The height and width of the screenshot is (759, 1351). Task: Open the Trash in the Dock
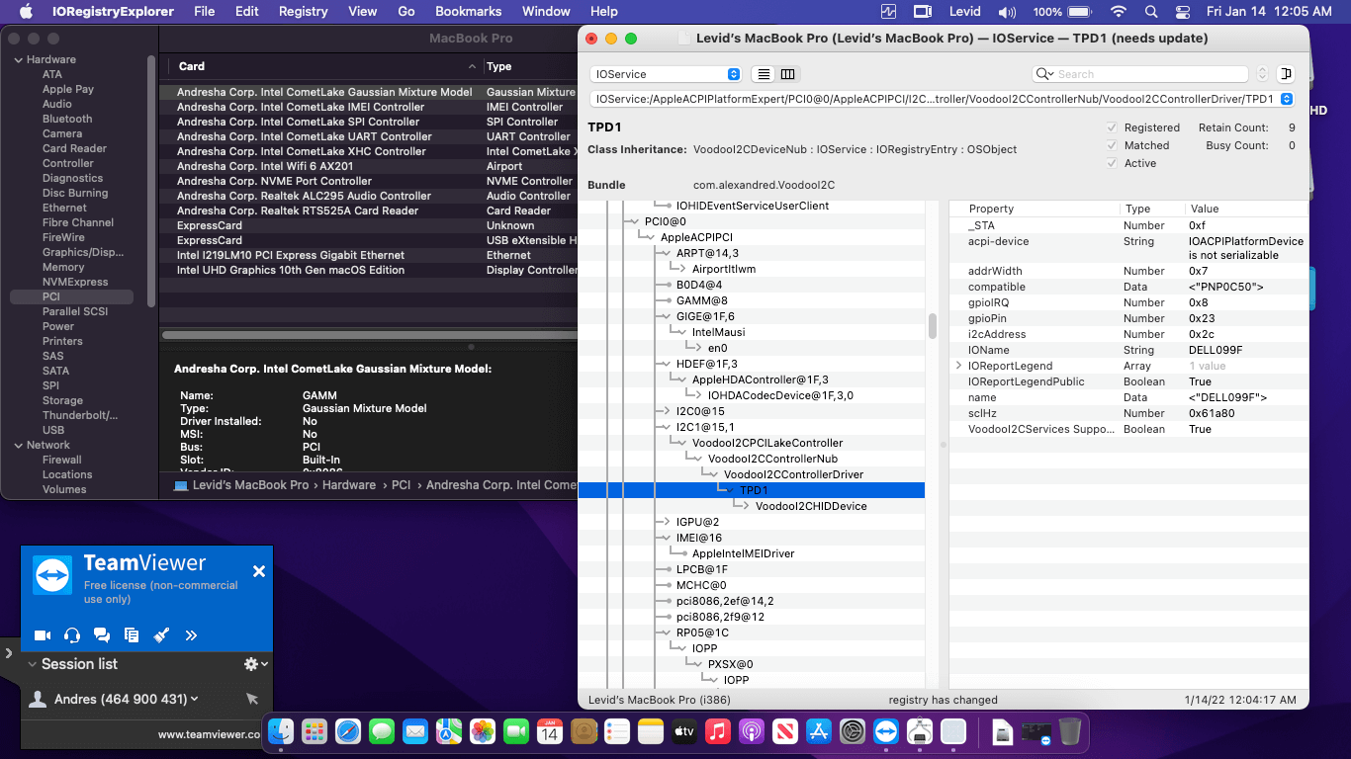(x=1070, y=731)
